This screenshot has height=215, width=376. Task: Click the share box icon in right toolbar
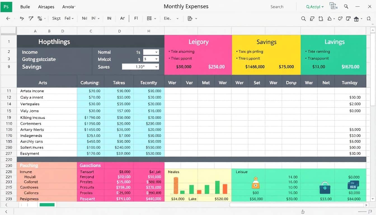348,19
